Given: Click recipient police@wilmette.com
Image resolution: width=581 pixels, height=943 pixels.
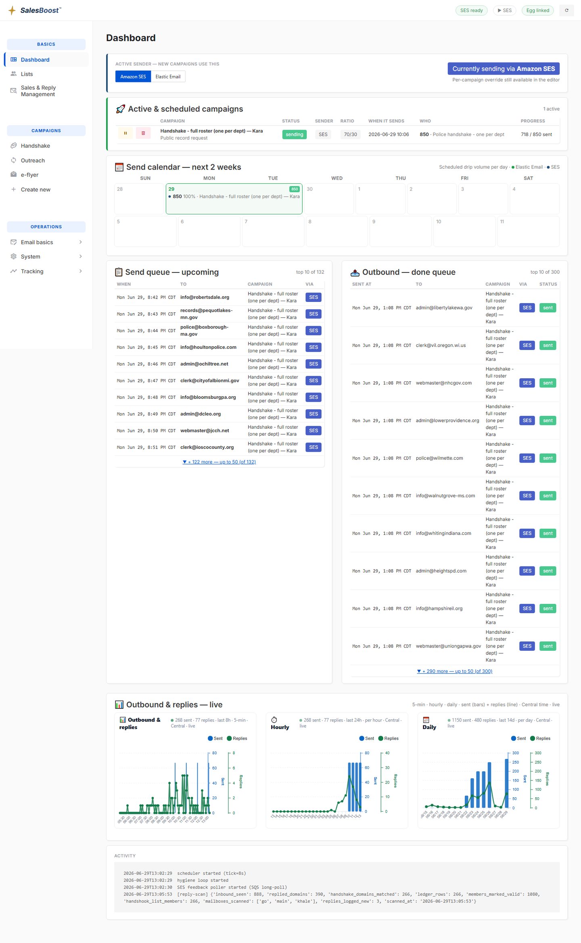Looking at the screenshot, I should point(439,458).
